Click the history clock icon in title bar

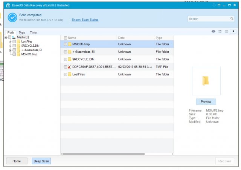pyautogui.click(x=214, y=5)
